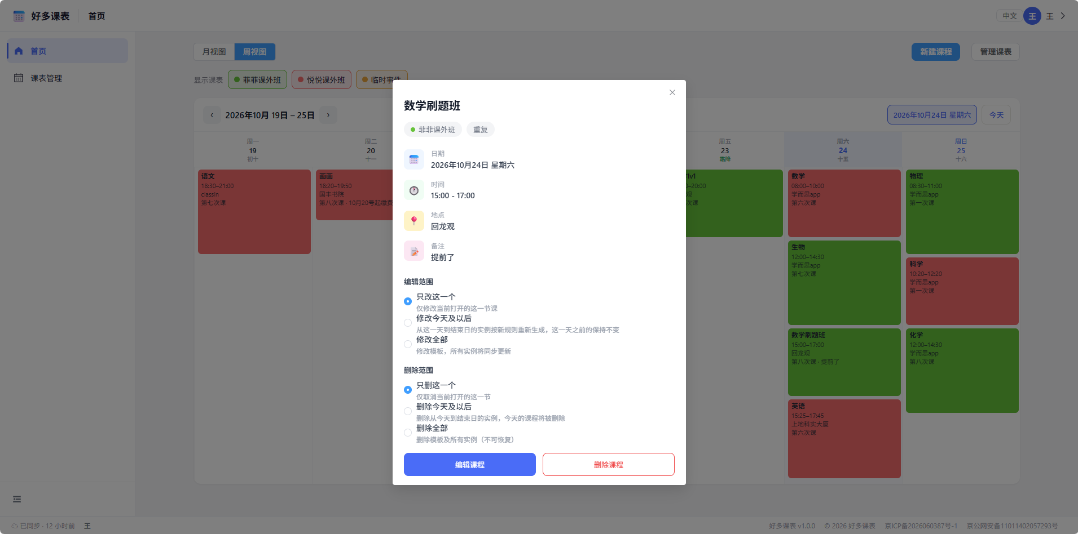This screenshot has width=1078, height=534.
Task: Open Saturday 英语 course block
Action: [x=844, y=439]
